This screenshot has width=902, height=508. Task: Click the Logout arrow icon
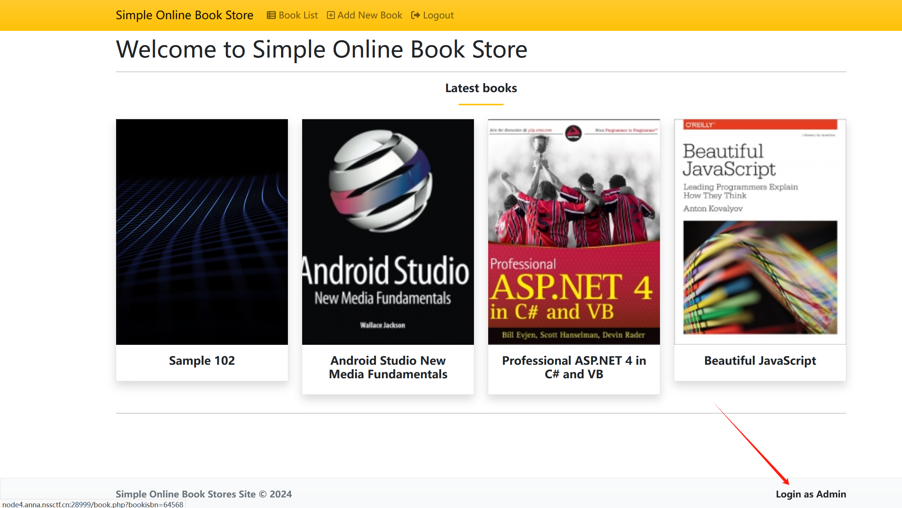click(415, 15)
